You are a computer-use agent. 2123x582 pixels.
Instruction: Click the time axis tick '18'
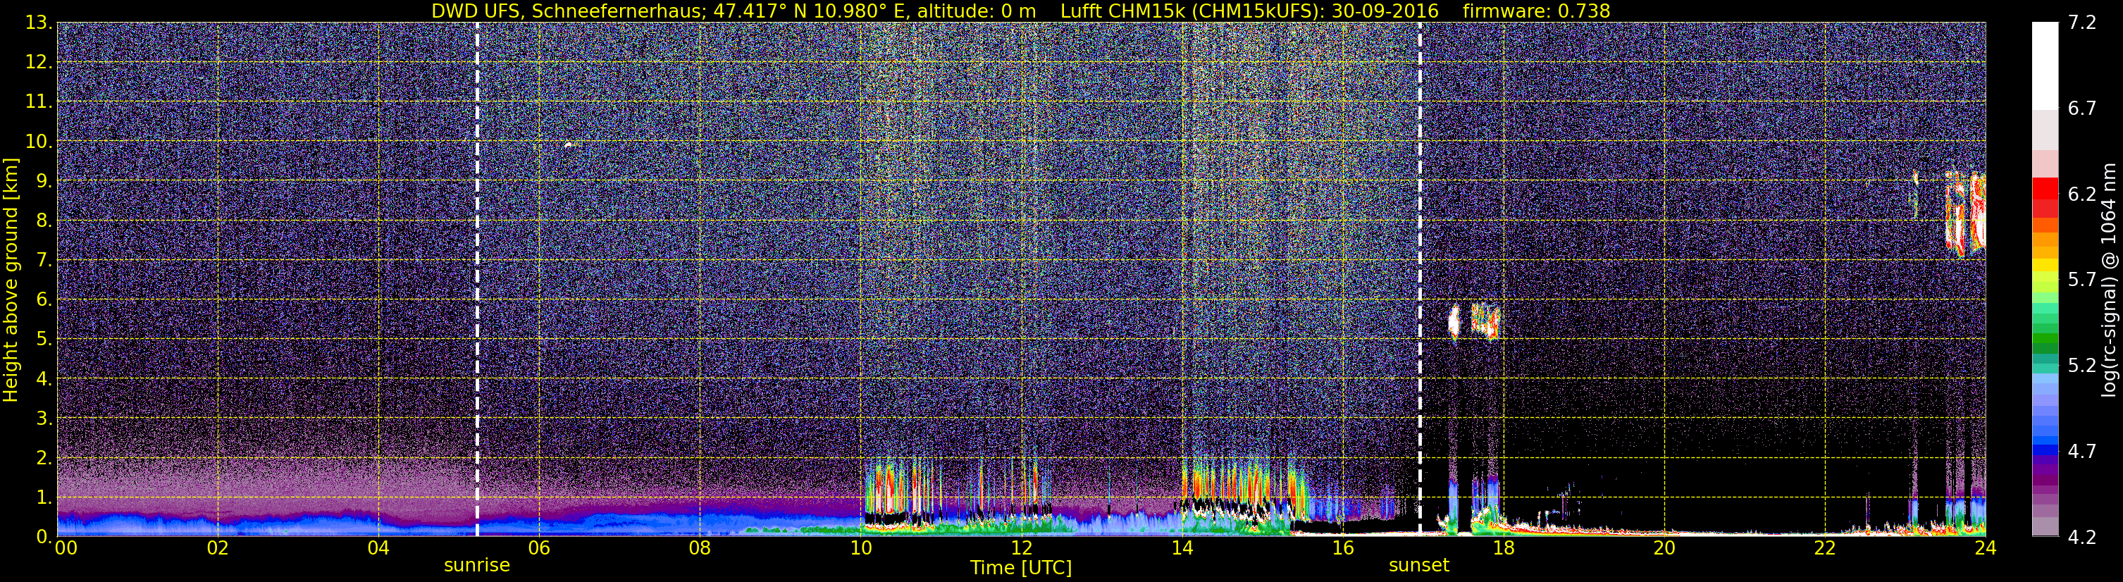(x=1504, y=549)
